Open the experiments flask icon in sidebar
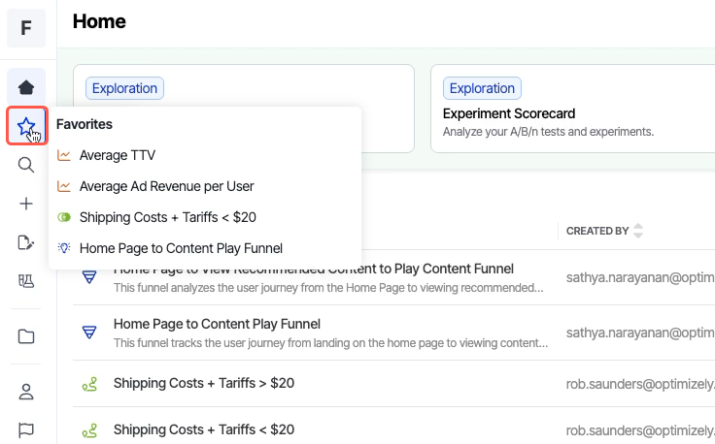This screenshot has height=444, width=715. pyautogui.click(x=26, y=281)
